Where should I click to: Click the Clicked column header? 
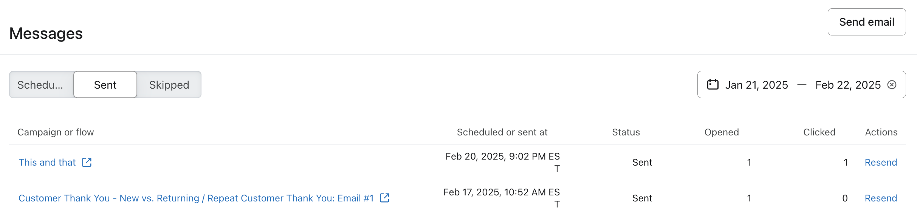[819, 132]
